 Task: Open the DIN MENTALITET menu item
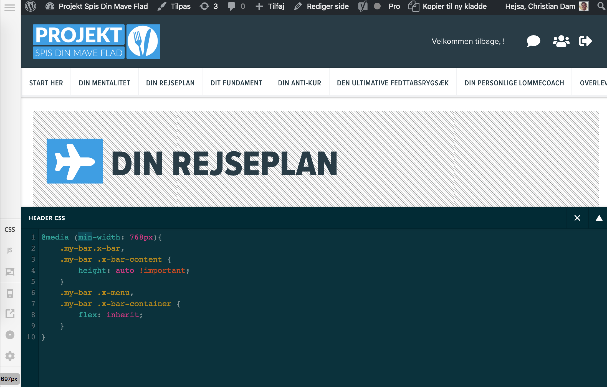(104, 83)
